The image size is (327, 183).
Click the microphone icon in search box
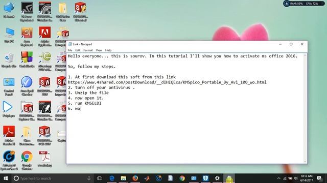point(89,178)
